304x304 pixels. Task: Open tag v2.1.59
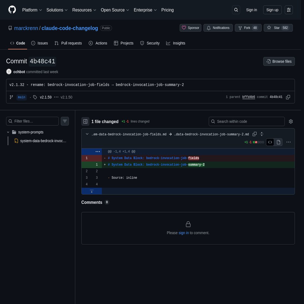[46, 97]
